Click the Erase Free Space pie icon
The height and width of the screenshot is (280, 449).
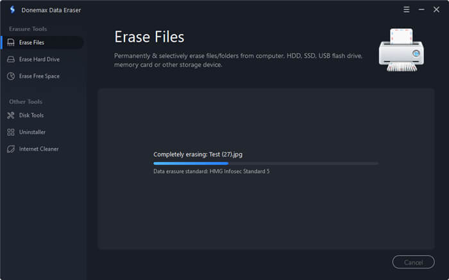coord(11,76)
